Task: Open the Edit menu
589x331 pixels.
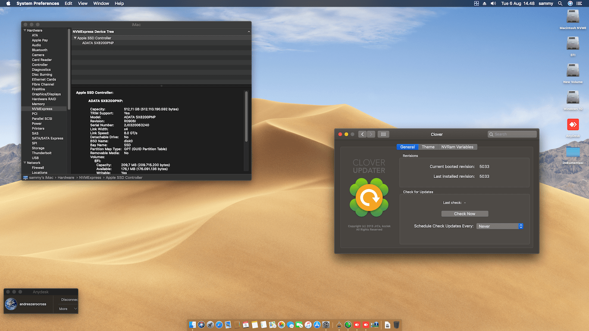Action: [69, 3]
